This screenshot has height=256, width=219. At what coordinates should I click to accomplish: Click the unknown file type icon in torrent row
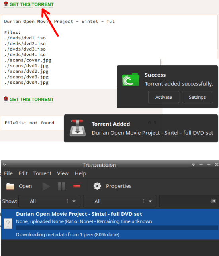8,224
